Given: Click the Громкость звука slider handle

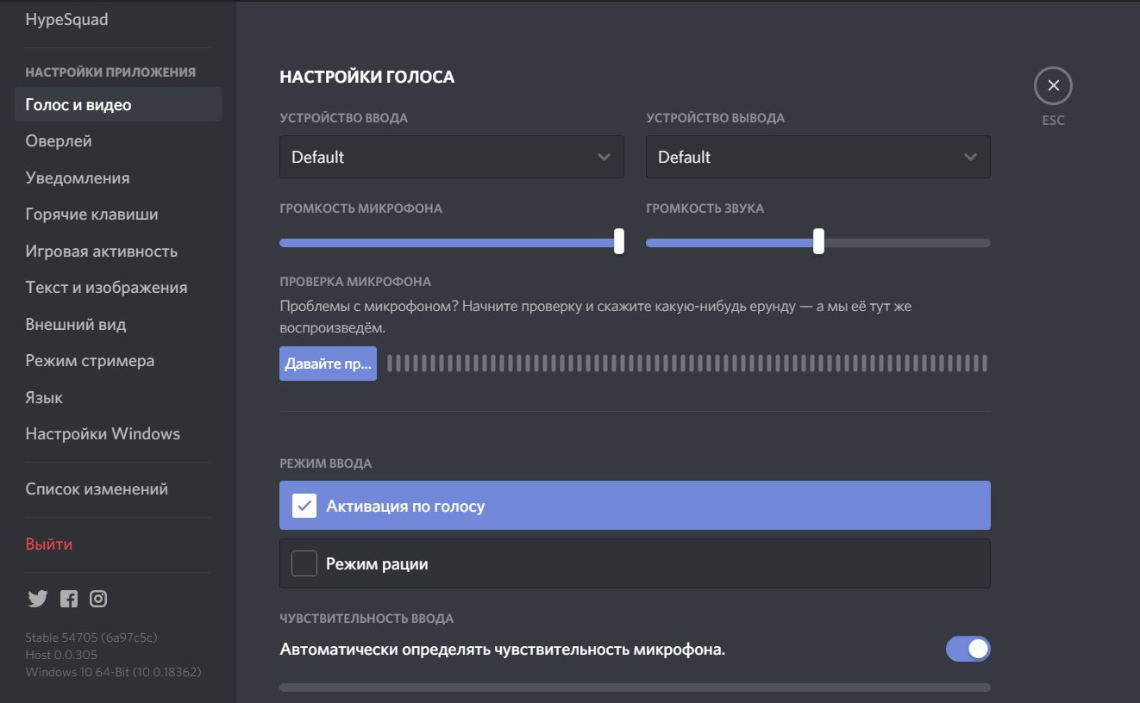Looking at the screenshot, I should [818, 242].
